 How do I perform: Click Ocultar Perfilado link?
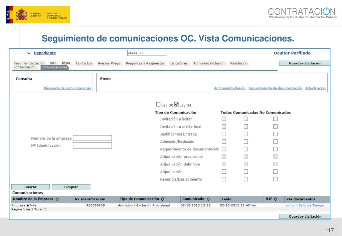click(292, 53)
